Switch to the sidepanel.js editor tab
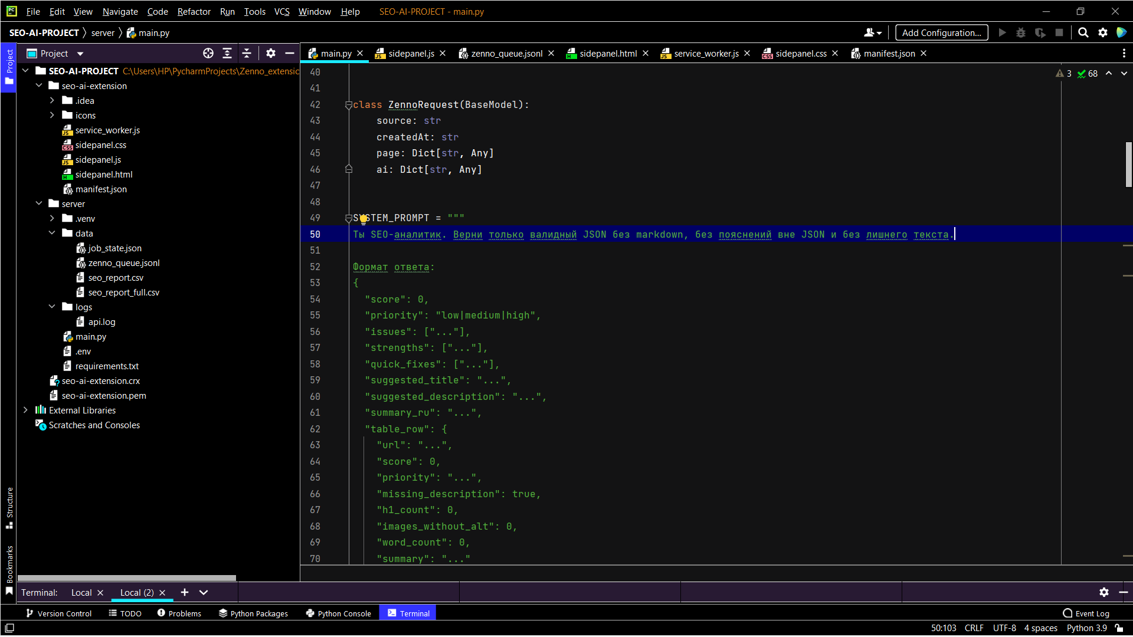 tap(411, 53)
